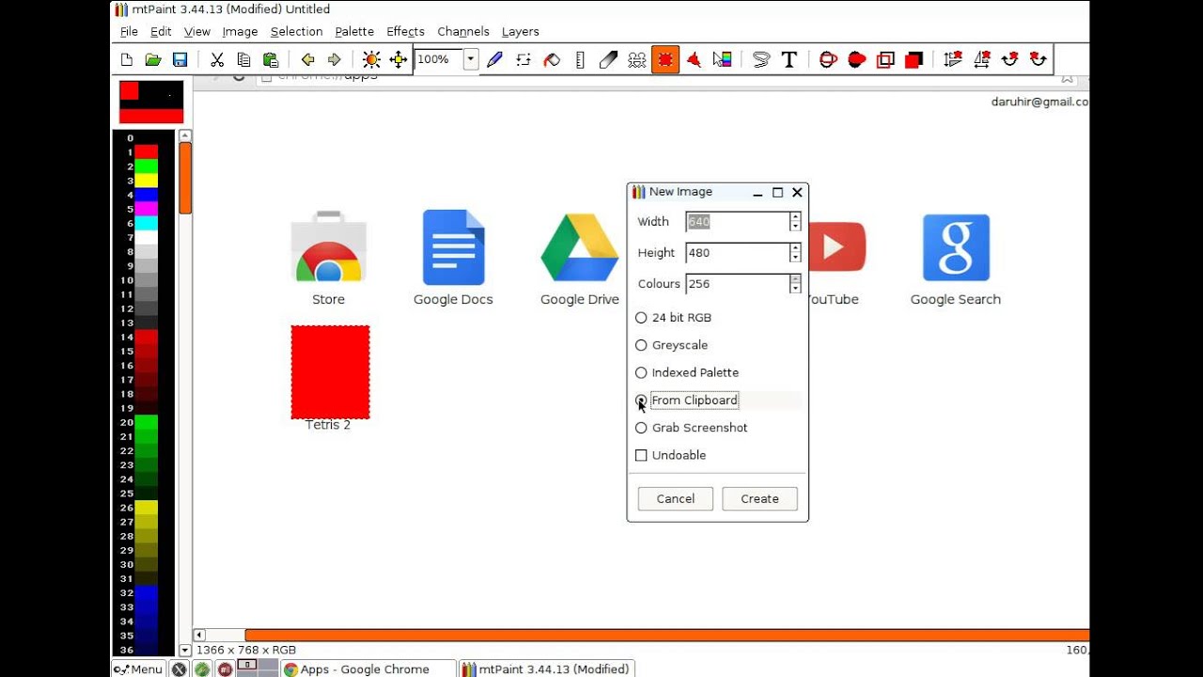This screenshot has height=677, width=1203.
Task: Click the Save file floppy disk icon
Action: pos(180,60)
